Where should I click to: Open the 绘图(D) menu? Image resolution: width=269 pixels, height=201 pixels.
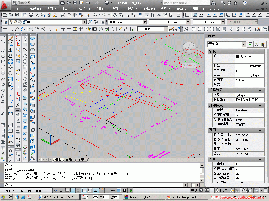(117, 9)
